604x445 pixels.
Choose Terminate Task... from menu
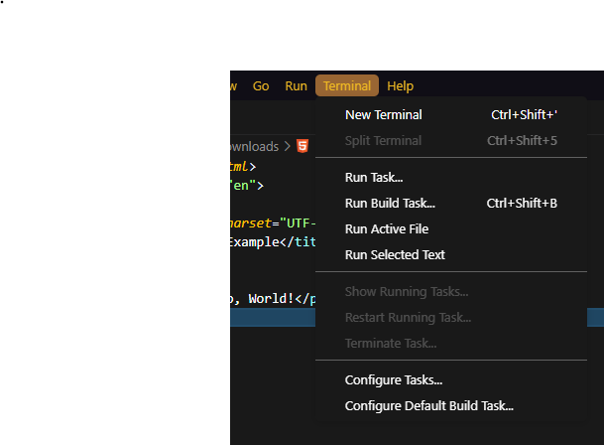pos(391,344)
